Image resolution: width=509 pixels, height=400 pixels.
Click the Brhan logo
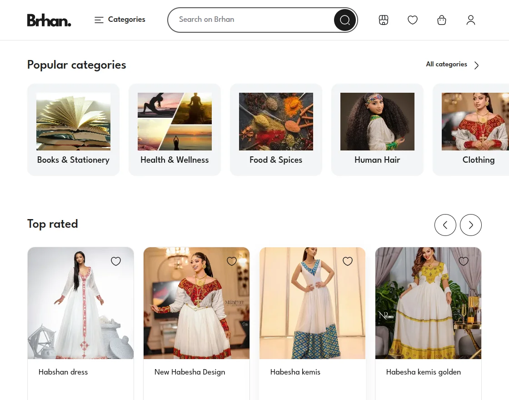49,20
